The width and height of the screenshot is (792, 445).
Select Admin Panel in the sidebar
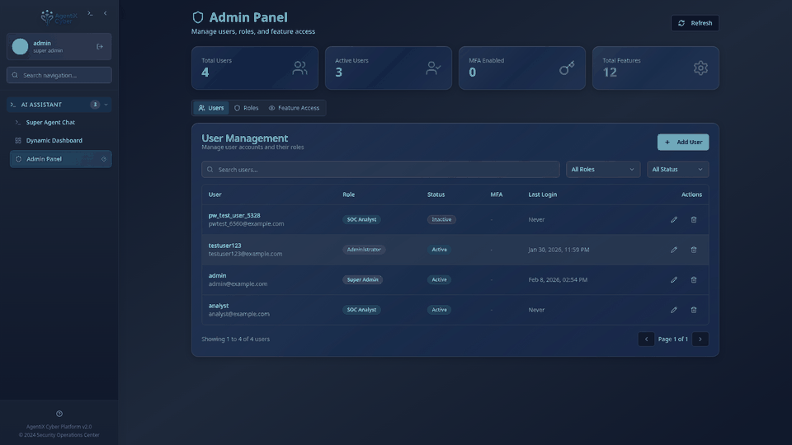click(x=60, y=159)
